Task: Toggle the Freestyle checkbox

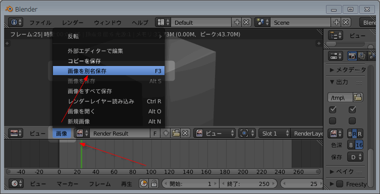Action: (x=340, y=184)
